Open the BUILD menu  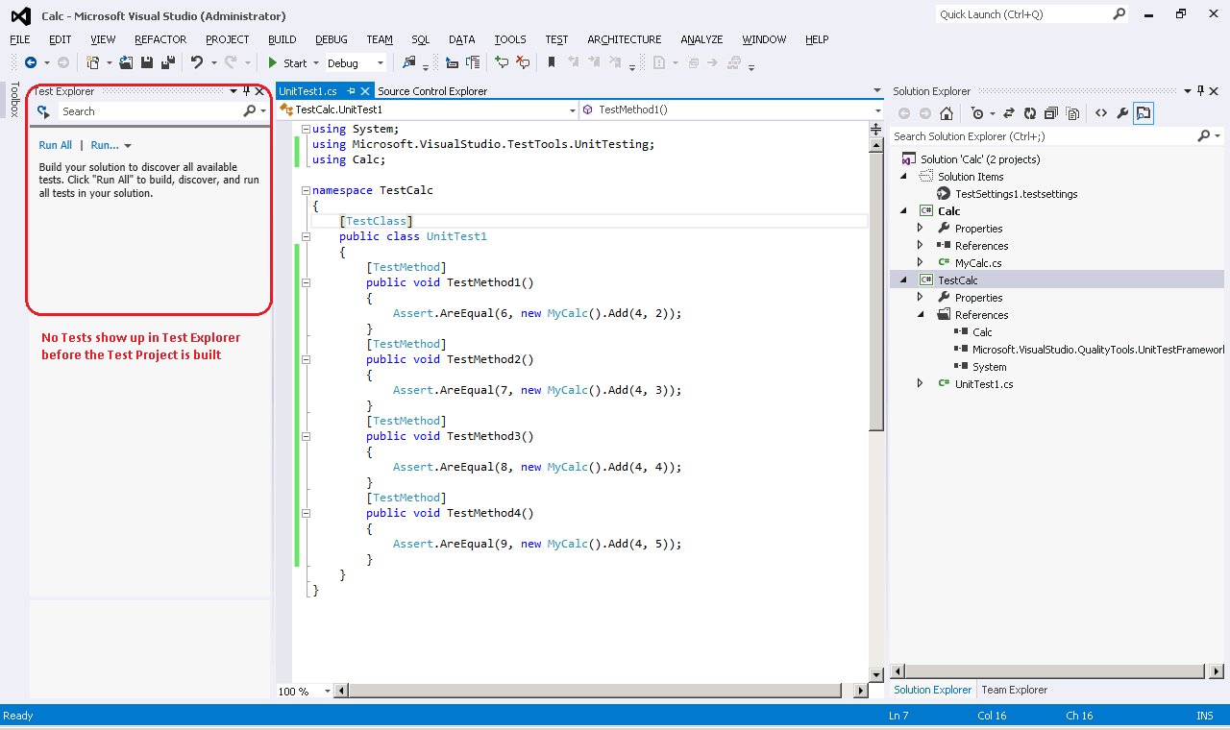click(282, 39)
